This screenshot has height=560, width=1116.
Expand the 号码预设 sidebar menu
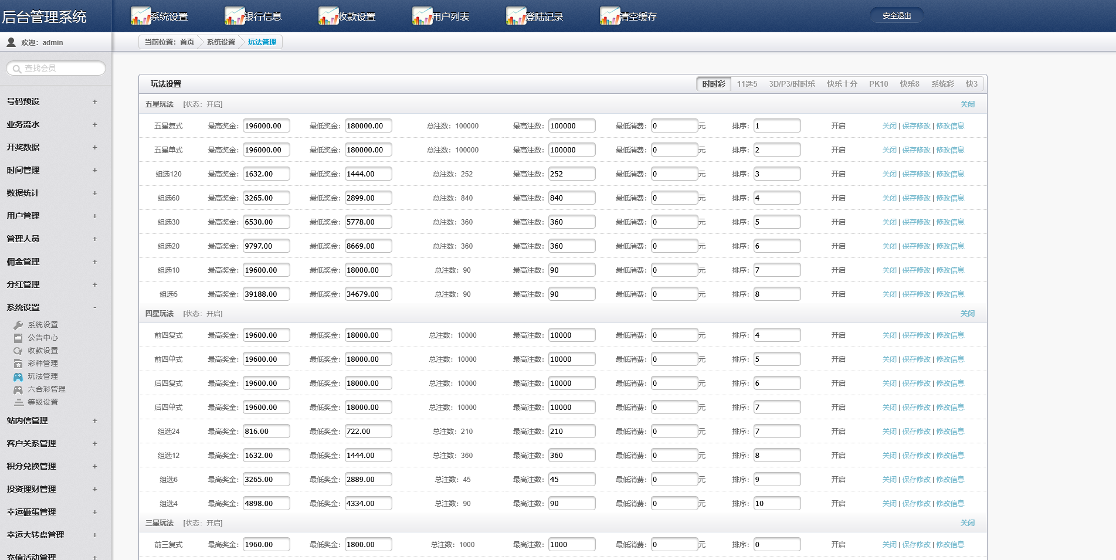click(x=94, y=101)
